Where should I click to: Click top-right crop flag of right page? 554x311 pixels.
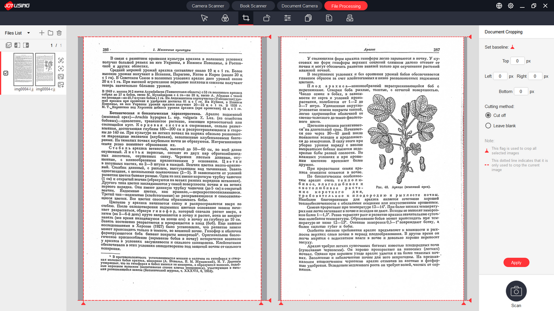(x=470, y=37)
